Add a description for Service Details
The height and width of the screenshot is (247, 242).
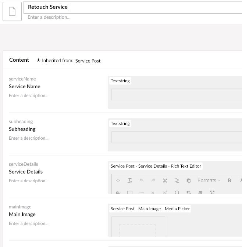(x=29, y=181)
